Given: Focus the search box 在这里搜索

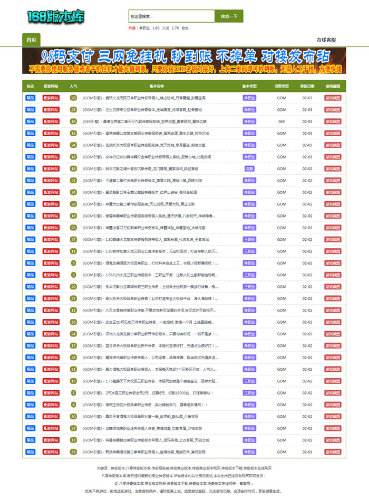Looking at the screenshot, I should tap(171, 16).
